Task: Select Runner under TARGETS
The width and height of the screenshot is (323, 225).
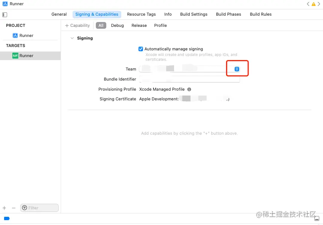Action: coord(30,56)
